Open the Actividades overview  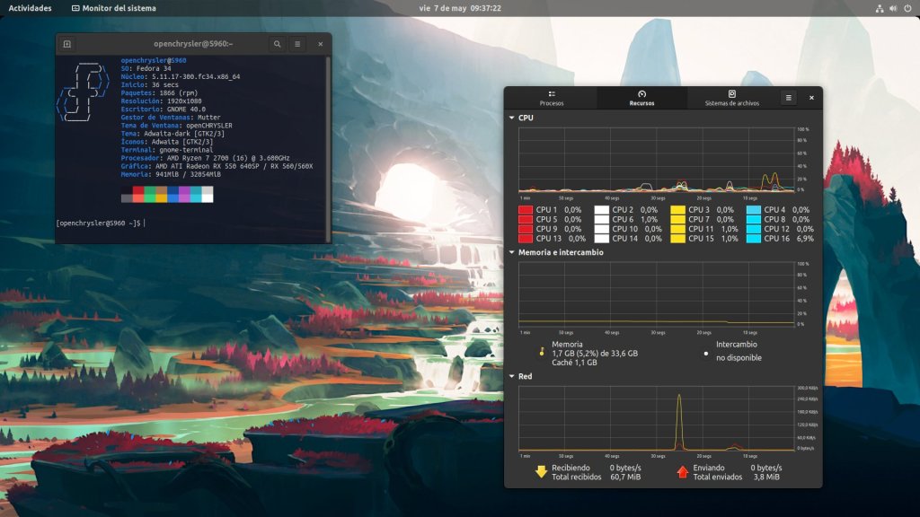[30, 8]
